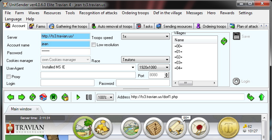272x140 pixels.
Task: Stop loading with green X circle icon
Action: 53,97
